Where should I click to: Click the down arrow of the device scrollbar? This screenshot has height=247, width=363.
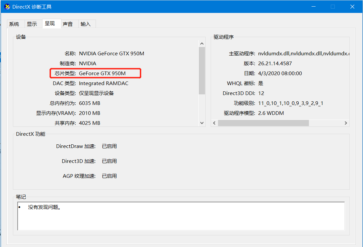point(202,123)
